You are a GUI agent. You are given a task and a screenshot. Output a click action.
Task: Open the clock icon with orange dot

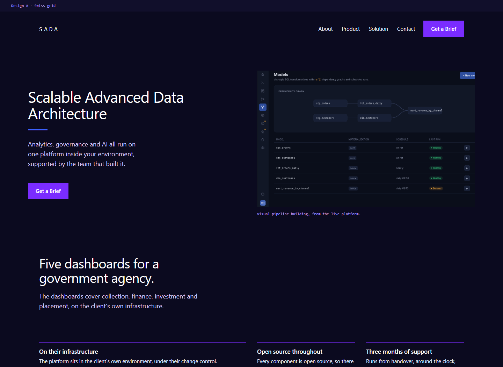coord(263,123)
